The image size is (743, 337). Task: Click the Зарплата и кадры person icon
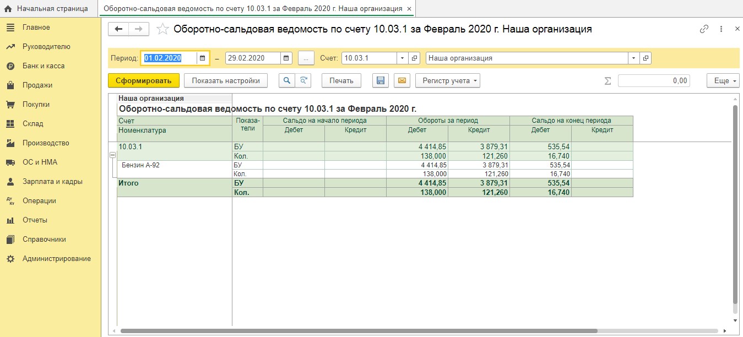coord(10,182)
